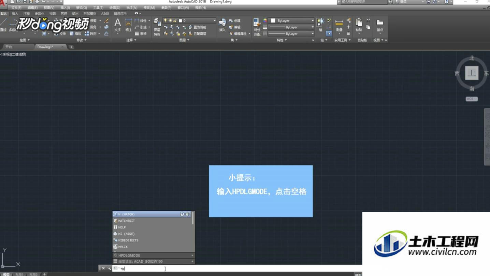Image resolution: width=490 pixels, height=276 pixels.
Task: Select H (HATCH) command suggestion
Action: [x=152, y=214]
